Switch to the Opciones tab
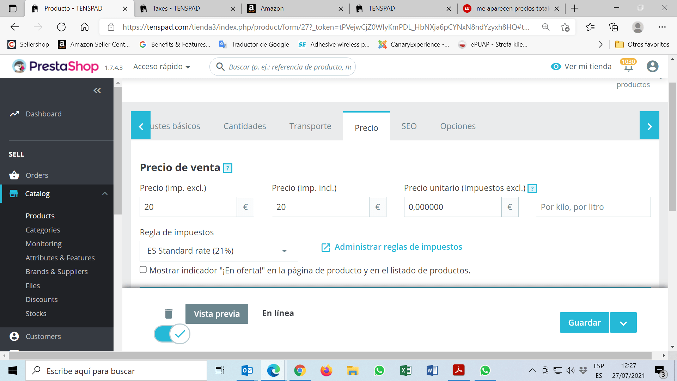Screen dimensions: 677x381 pos(458,126)
